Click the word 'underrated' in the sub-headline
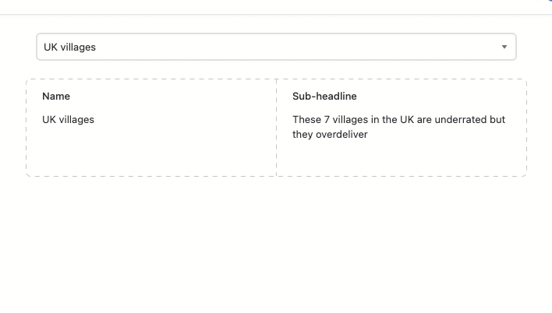This screenshot has height=313, width=552. pos(460,120)
